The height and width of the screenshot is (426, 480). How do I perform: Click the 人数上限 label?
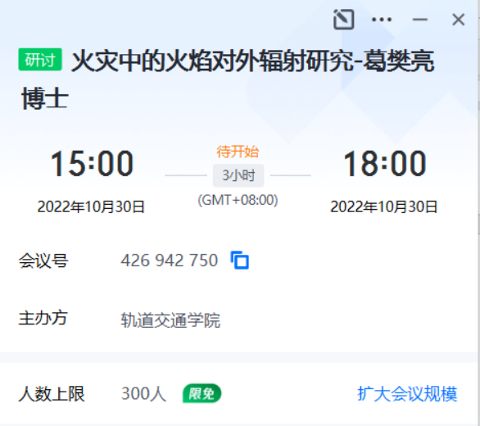(x=52, y=393)
